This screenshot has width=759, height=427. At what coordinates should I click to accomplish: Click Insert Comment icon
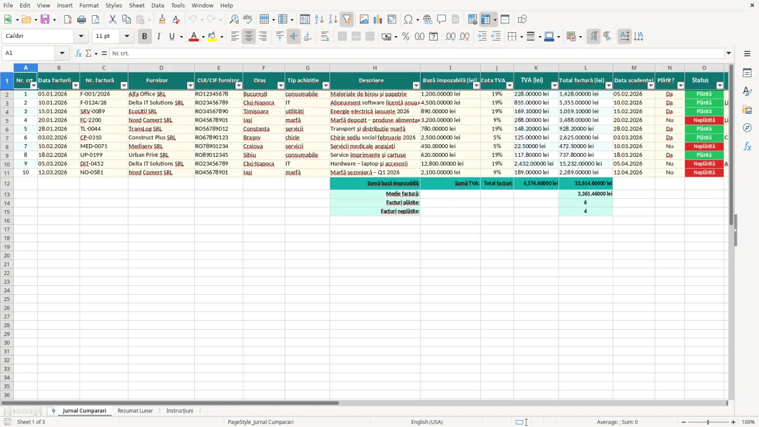(x=441, y=20)
